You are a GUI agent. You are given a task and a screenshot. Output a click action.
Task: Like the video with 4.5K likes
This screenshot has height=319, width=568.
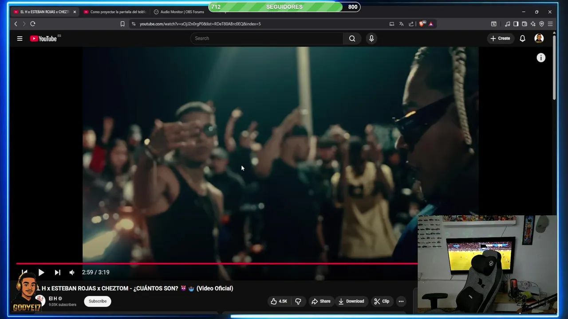pos(279,301)
